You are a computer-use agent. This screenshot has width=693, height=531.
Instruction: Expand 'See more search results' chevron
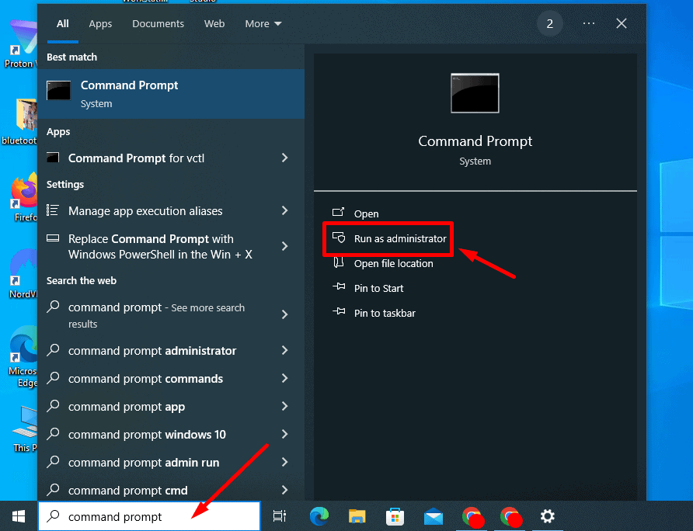pyautogui.click(x=285, y=314)
